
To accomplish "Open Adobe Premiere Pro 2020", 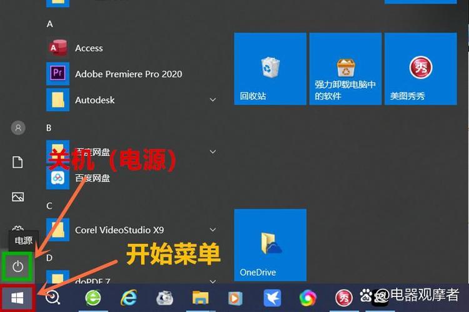I will click(x=114, y=74).
